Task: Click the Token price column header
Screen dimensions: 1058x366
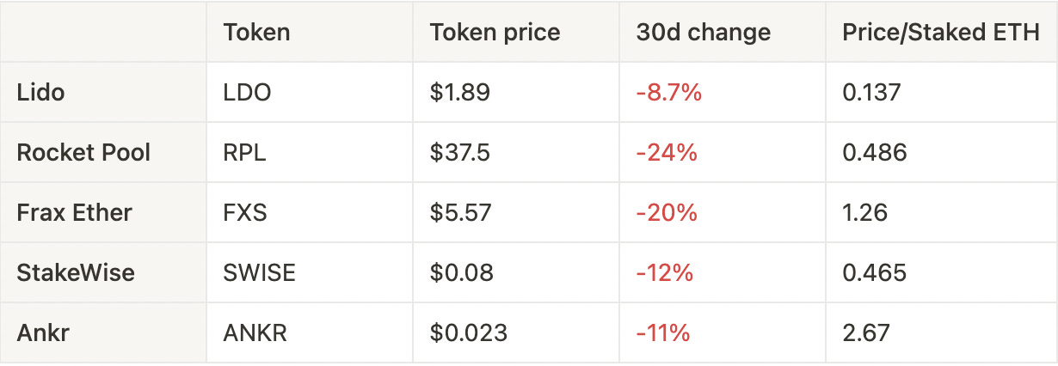Action: (x=495, y=33)
